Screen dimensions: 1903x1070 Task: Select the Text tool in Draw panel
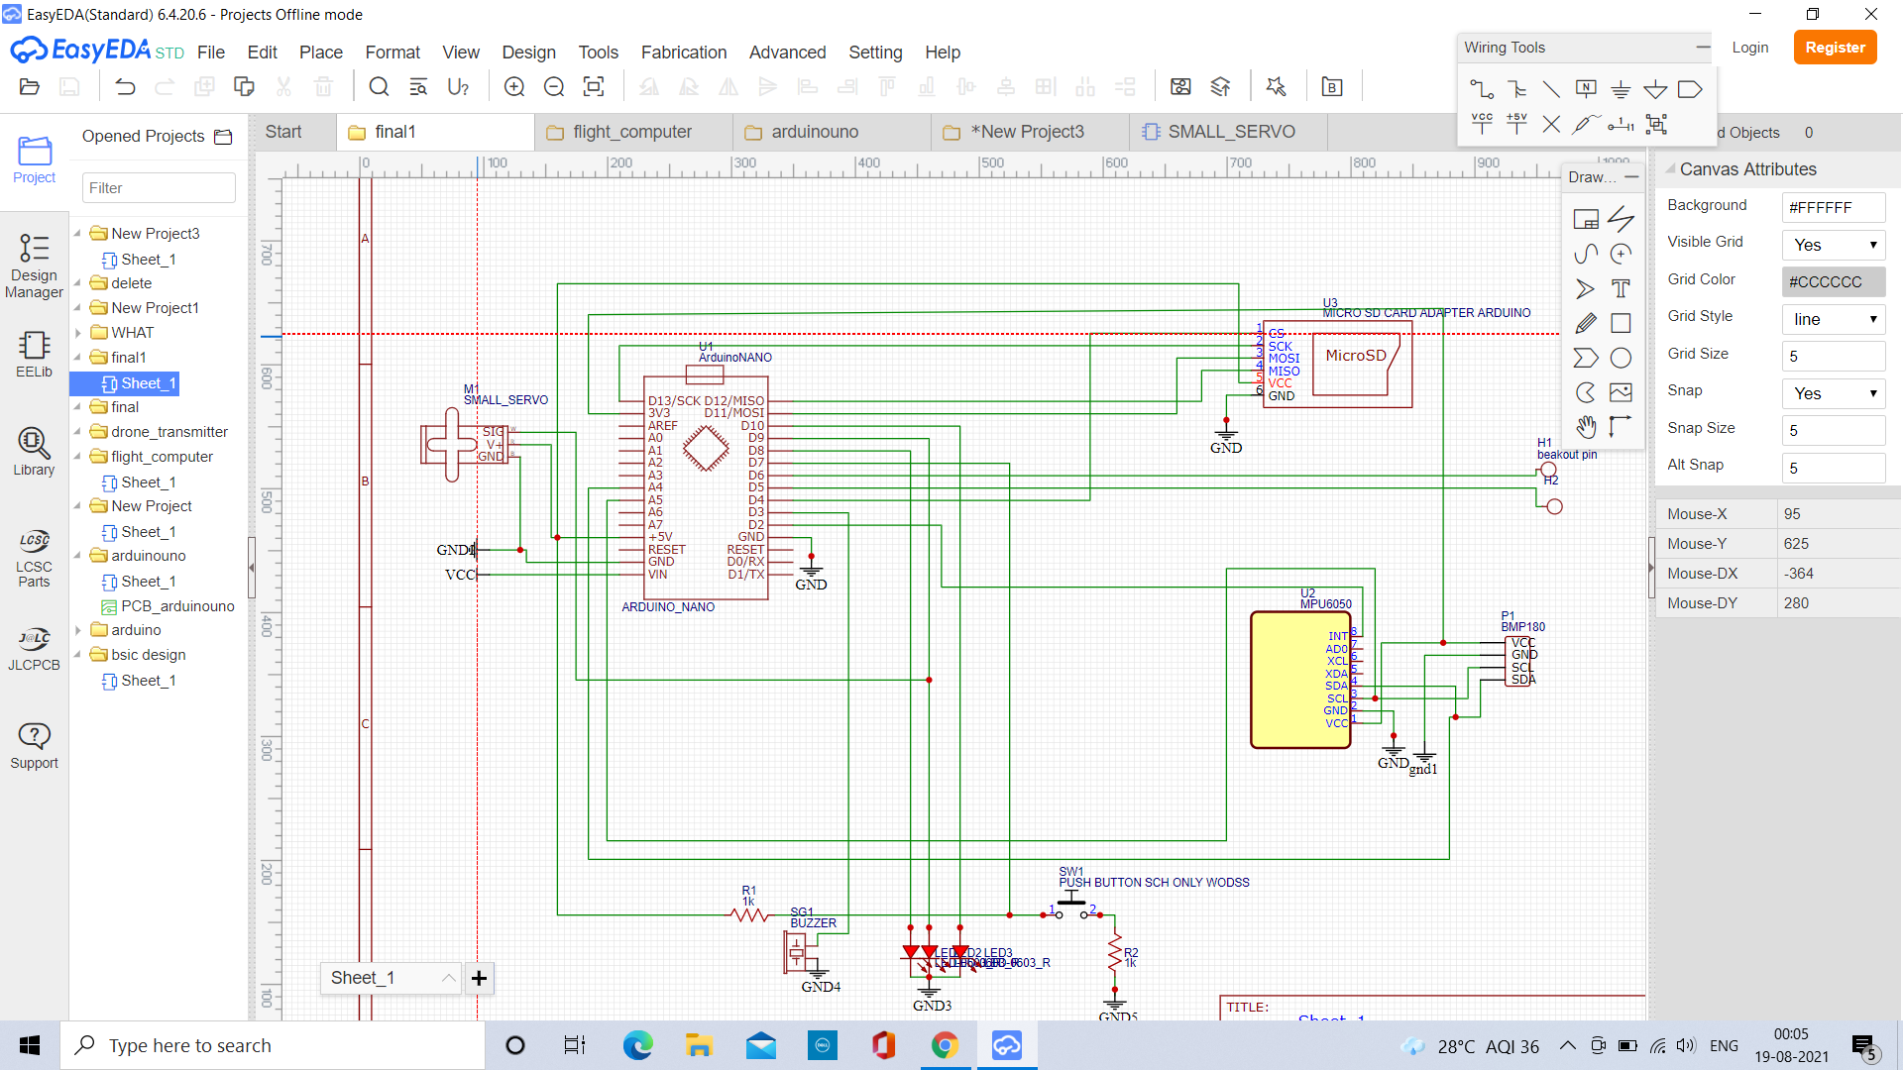(x=1622, y=288)
